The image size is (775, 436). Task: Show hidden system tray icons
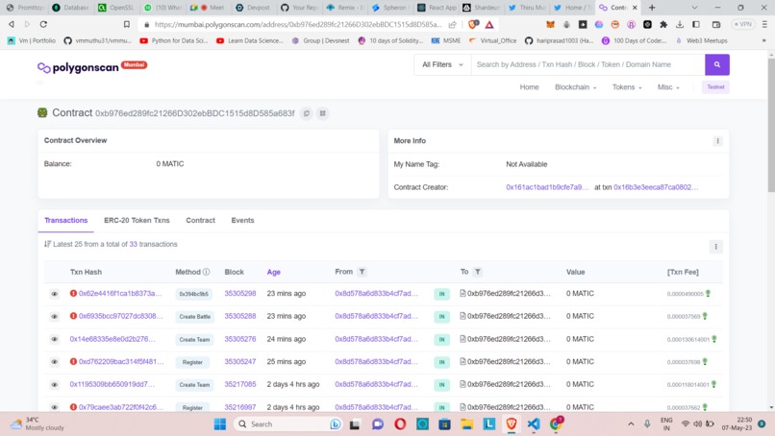pos(631,424)
